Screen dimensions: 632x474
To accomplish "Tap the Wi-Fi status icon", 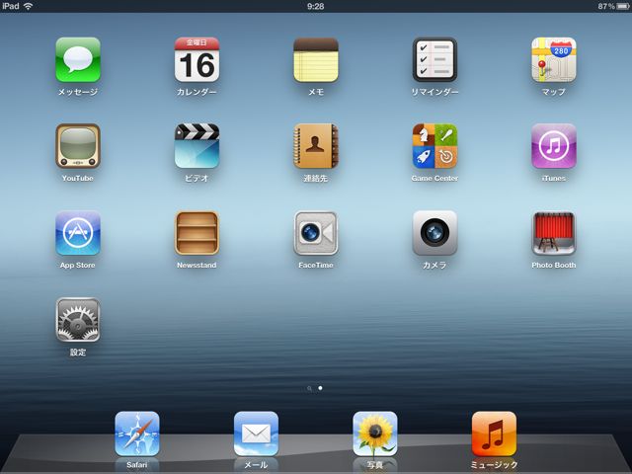I will click(29, 6).
